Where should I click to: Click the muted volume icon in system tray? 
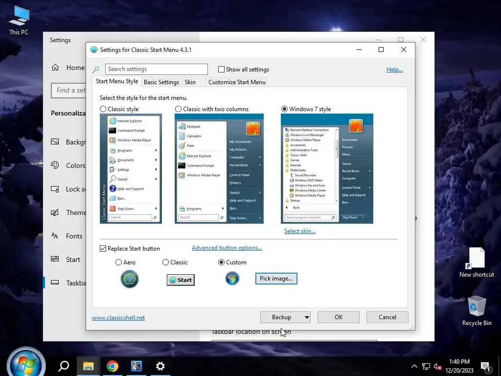[438, 366]
